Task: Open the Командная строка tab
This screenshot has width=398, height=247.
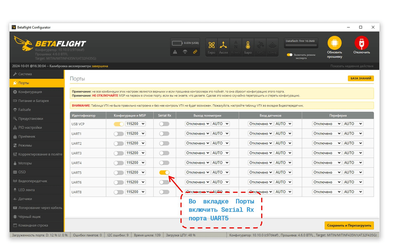Action: click(x=37, y=226)
